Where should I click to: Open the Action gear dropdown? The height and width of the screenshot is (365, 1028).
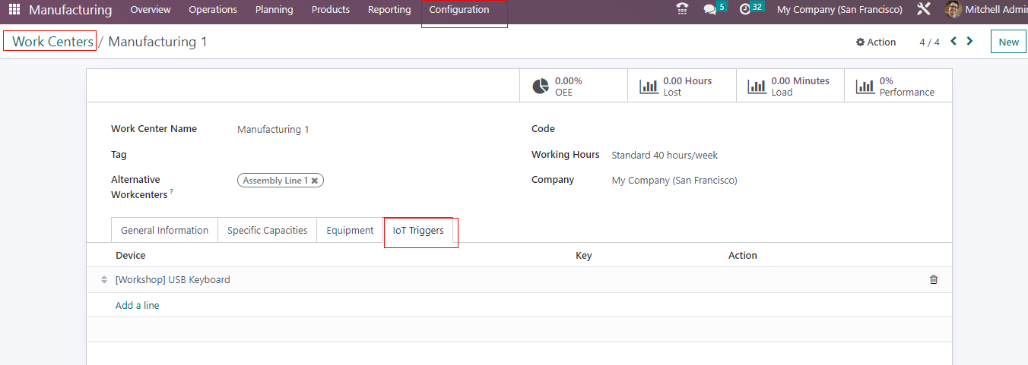point(876,42)
